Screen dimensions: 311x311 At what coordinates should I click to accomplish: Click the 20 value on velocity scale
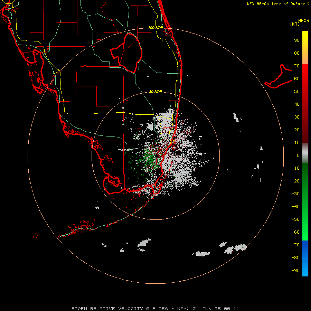pyautogui.click(x=297, y=130)
